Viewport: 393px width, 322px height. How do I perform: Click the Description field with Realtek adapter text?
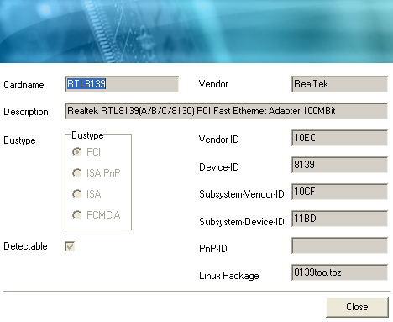tap(226, 111)
